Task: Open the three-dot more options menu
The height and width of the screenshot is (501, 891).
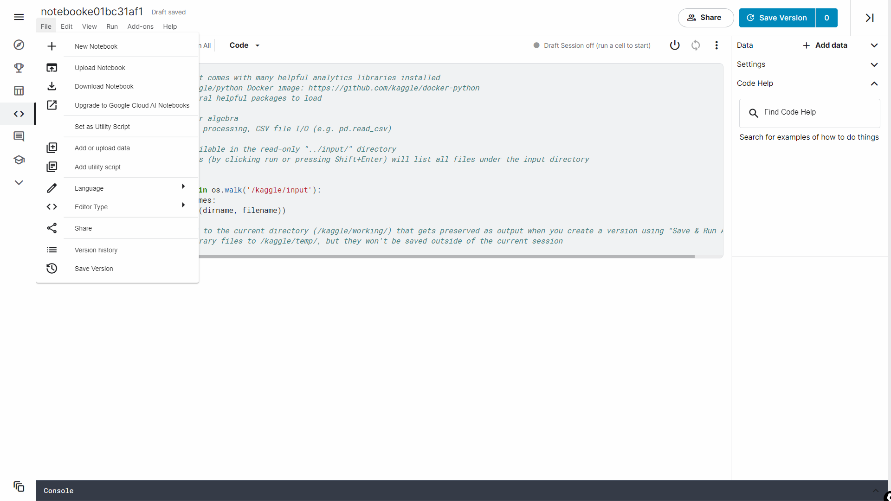Action: (x=717, y=45)
